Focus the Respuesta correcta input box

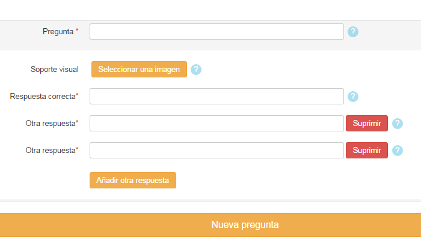coord(217,97)
